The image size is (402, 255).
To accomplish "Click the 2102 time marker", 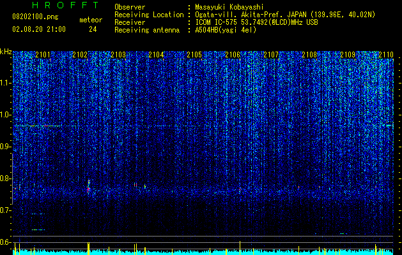I will pos(81,55).
